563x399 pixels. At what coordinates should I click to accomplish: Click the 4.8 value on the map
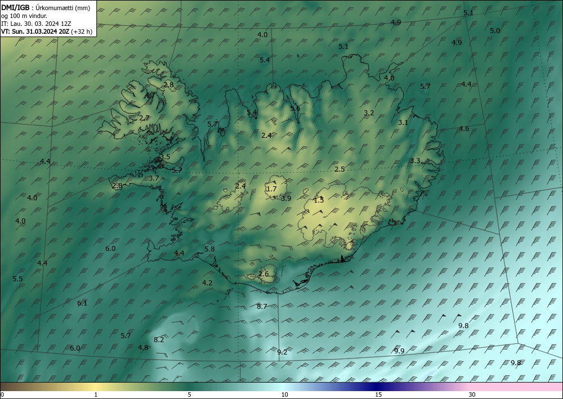tap(143, 347)
